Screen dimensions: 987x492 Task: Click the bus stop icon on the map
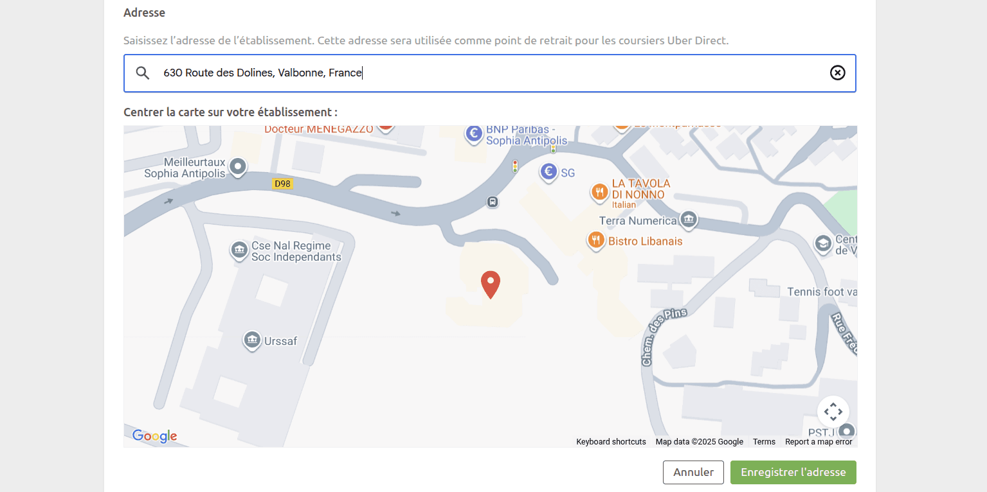[x=493, y=202]
